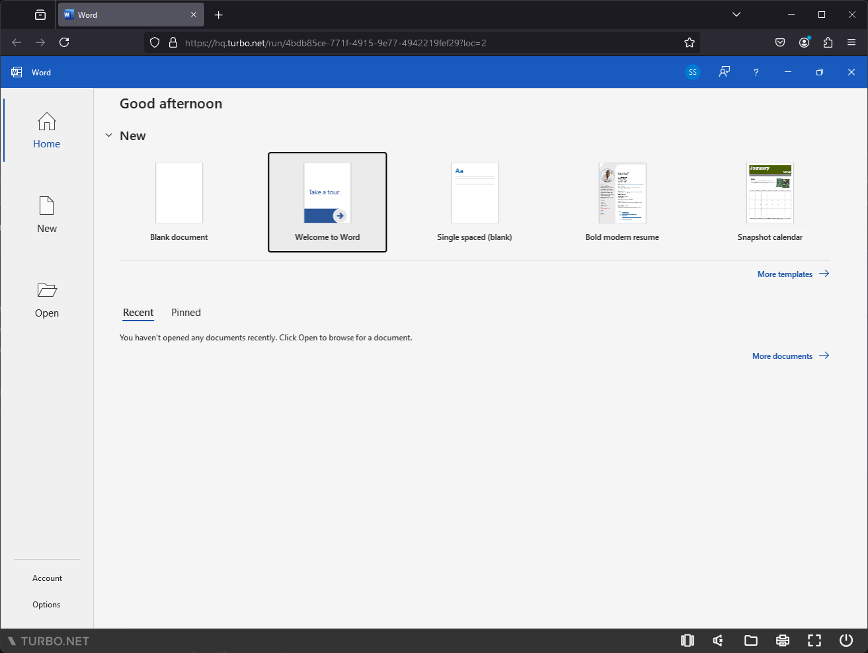Click the power icon in the Turbo.net toolbar
The height and width of the screenshot is (653, 868).
[846, 640]
